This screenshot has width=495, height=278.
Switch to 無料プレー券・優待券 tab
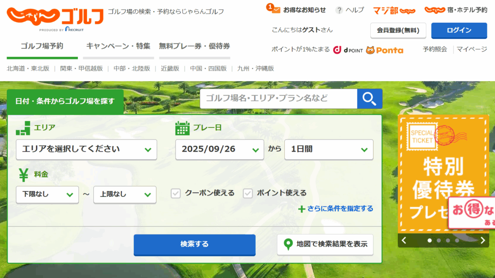pos(194,46)
